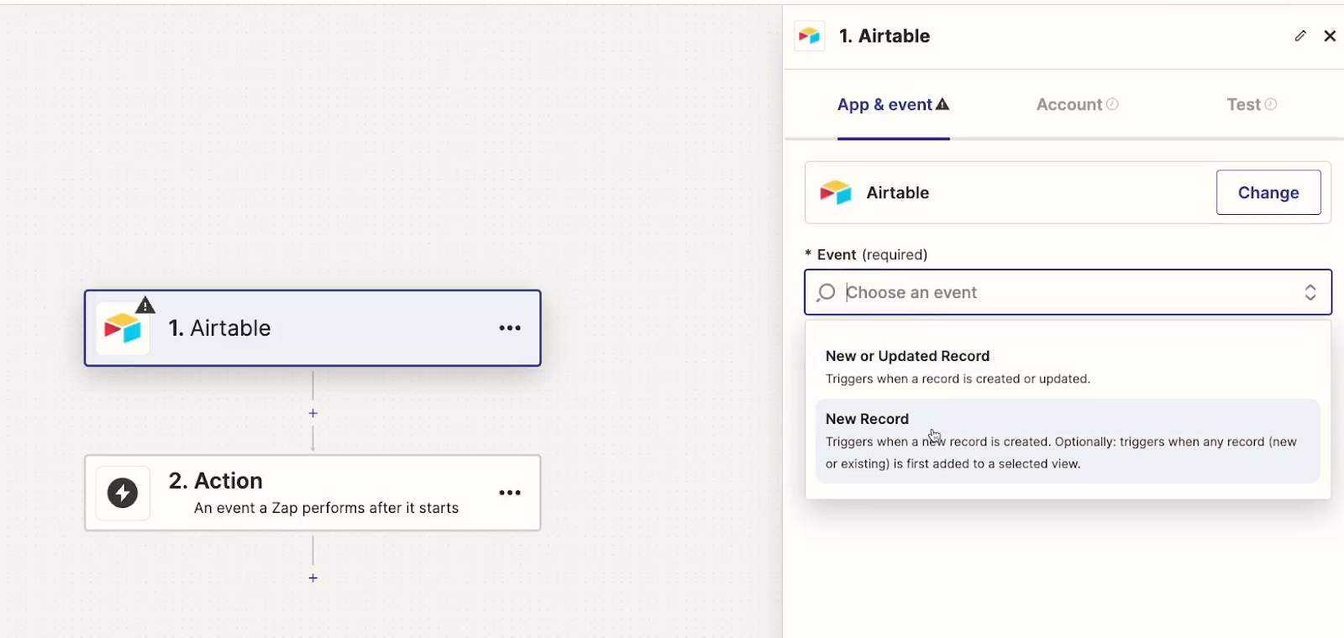Add a step below the Action card
This screenshot has width=1344, height=638.
(x=312, y=578)
